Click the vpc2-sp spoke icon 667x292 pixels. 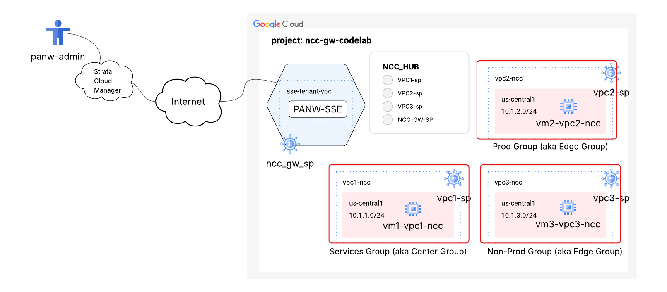pyautogui.click(x=611, y=73)
